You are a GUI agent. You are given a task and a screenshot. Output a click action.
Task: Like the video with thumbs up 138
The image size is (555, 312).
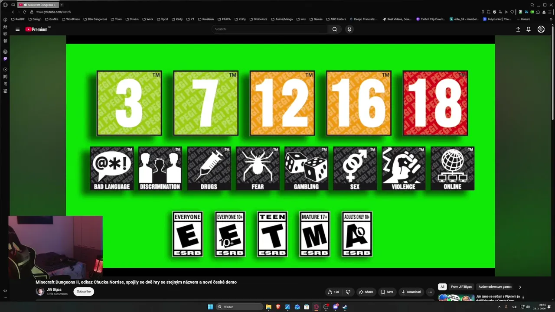coord(333,292)
